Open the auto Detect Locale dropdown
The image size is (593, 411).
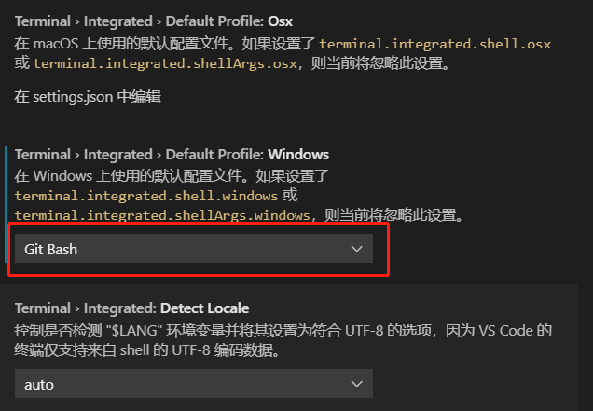[194, 384]
